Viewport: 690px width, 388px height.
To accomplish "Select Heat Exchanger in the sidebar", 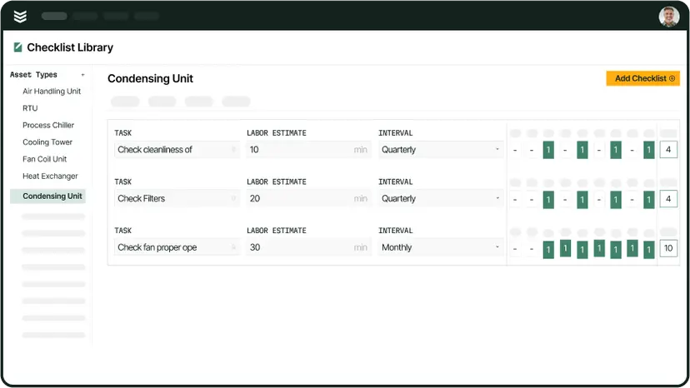I will point(50,177).
